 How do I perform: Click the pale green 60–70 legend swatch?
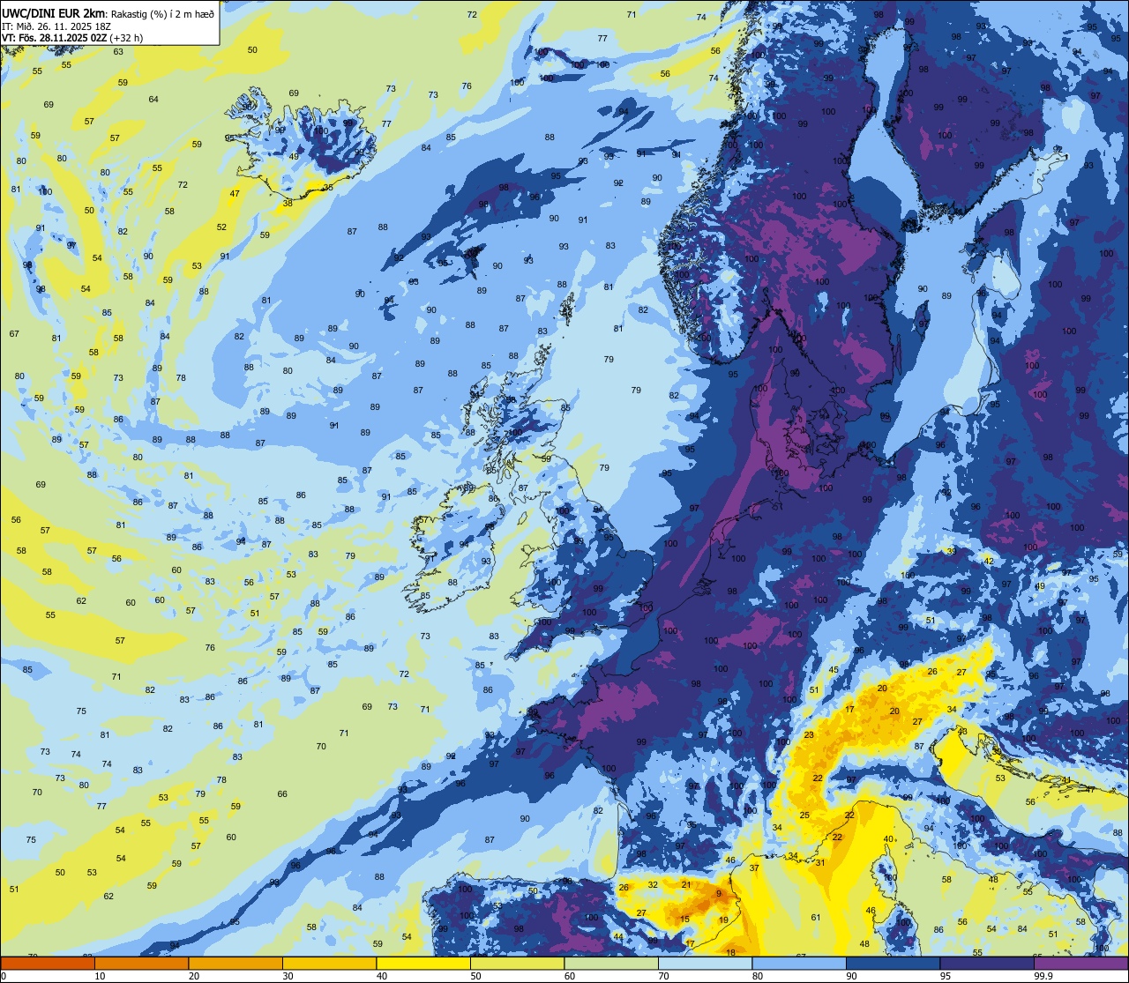pyautogui.click(x=611, y=963)
